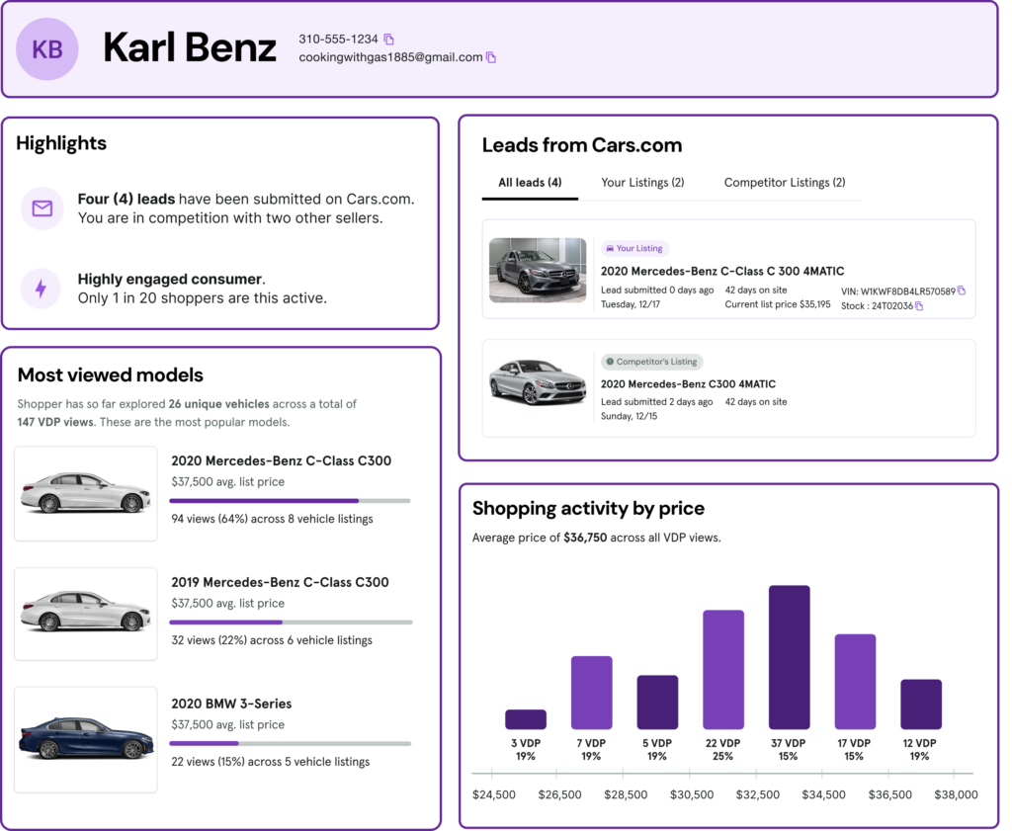Click the VIN: W1KWF8DB4LR570589 text

click(x=897, y=291)
